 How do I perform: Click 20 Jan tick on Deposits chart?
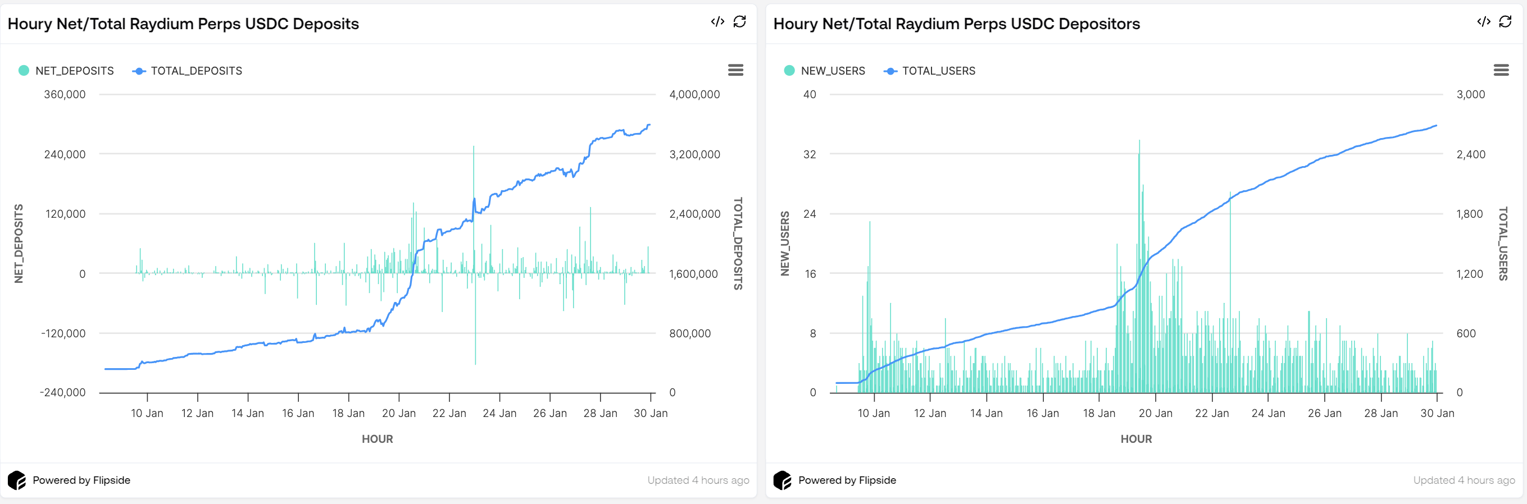click(x=399, y=413)
